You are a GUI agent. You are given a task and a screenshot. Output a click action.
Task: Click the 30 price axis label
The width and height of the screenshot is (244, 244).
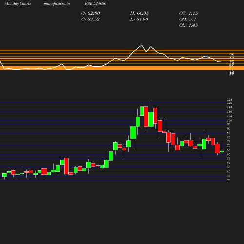point(229,180)
